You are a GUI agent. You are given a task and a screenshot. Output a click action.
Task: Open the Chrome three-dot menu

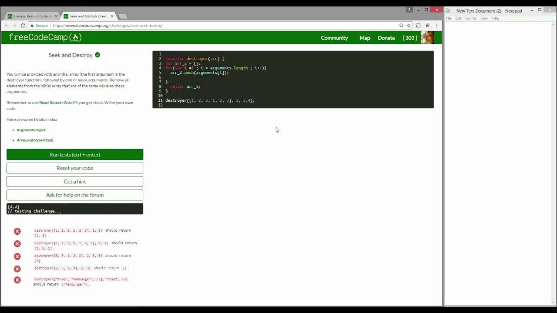click(x=436, y=26)
